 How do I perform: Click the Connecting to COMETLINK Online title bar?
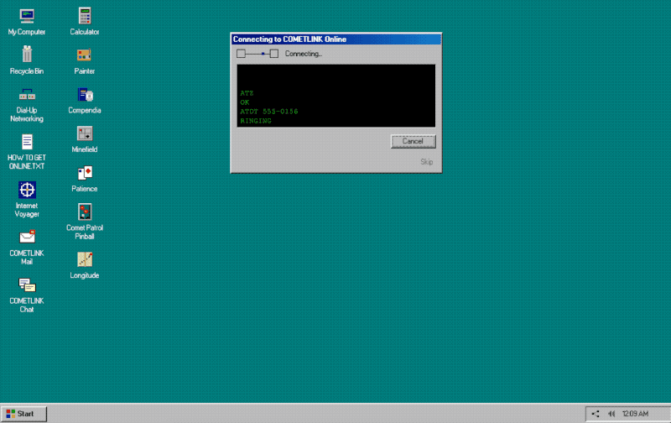click(x=336, y=39)
